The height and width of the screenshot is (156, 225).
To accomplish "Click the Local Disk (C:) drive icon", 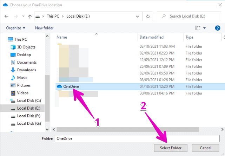I will pos(13,101).
